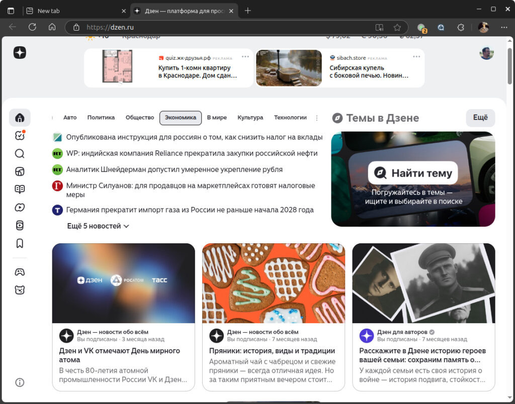
Task: Open the articles book icon in sidebar
Action: point(20,189)
